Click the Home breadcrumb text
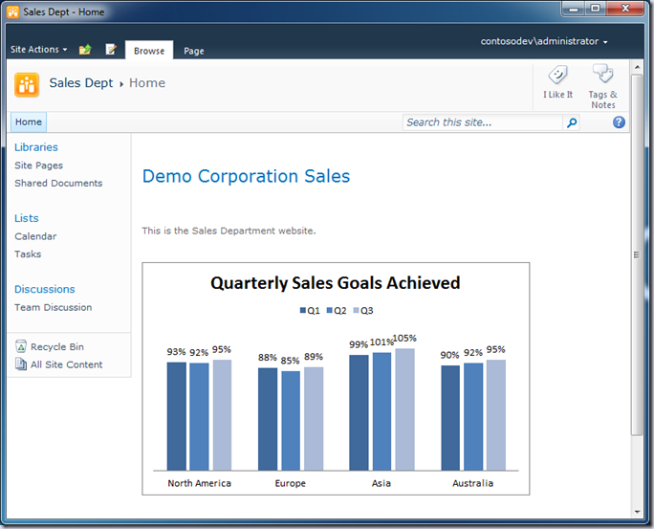 147,82
